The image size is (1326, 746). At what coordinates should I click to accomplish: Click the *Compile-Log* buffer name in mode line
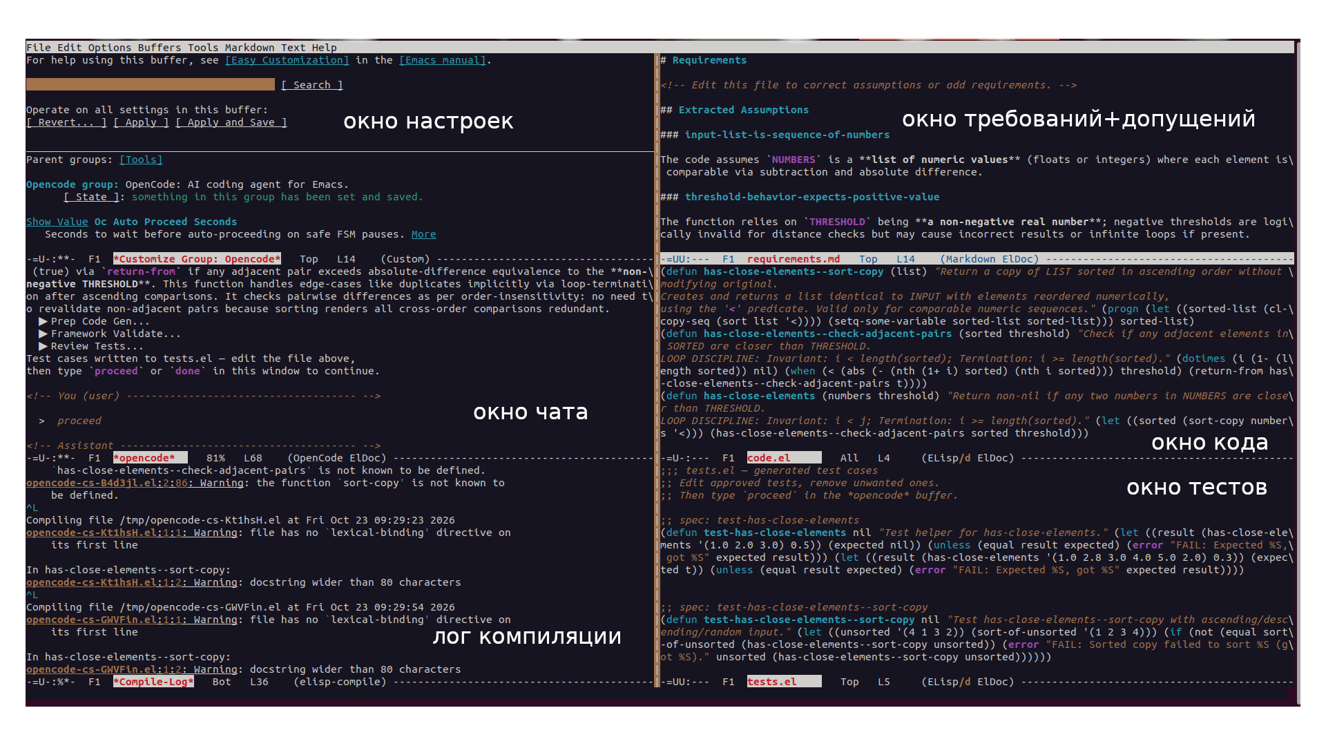tap(153, 682)
